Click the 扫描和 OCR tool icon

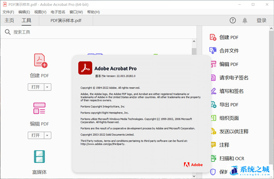213,158
